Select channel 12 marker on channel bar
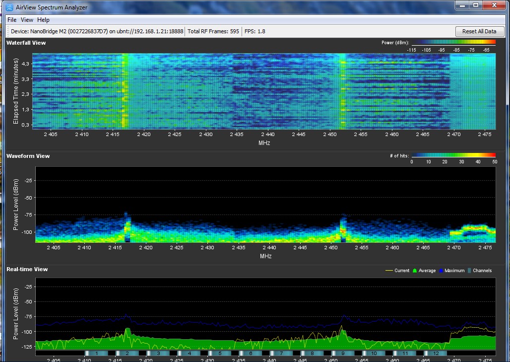 [435, 353]
